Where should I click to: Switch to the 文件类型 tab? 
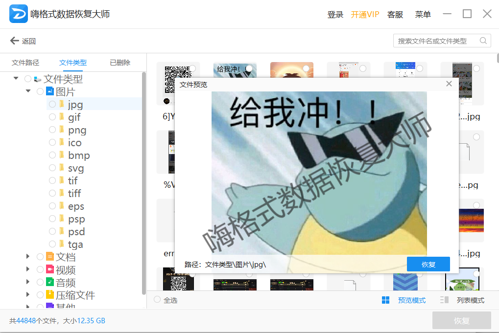73,63
